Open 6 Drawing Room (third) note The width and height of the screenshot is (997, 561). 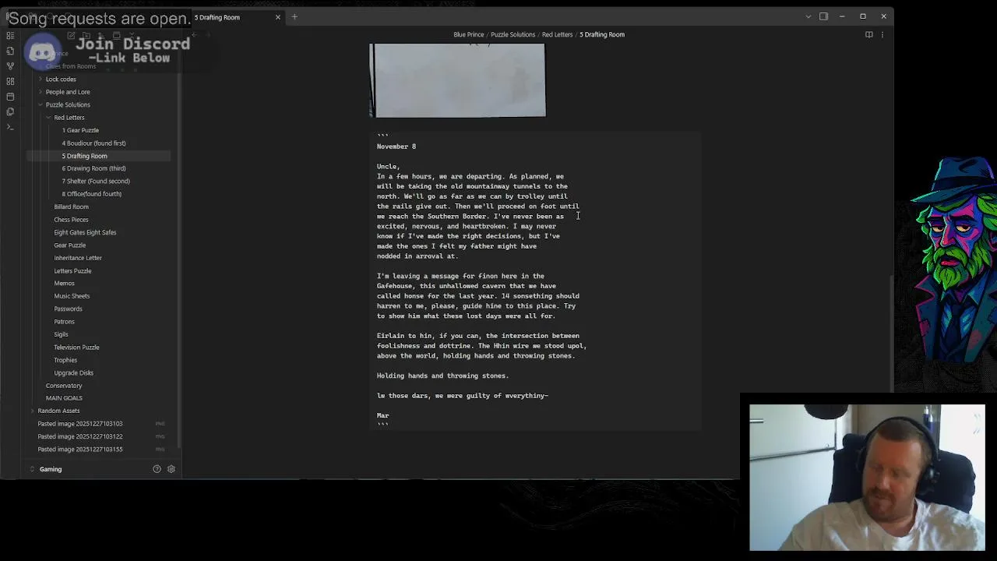tap(93, 168)
